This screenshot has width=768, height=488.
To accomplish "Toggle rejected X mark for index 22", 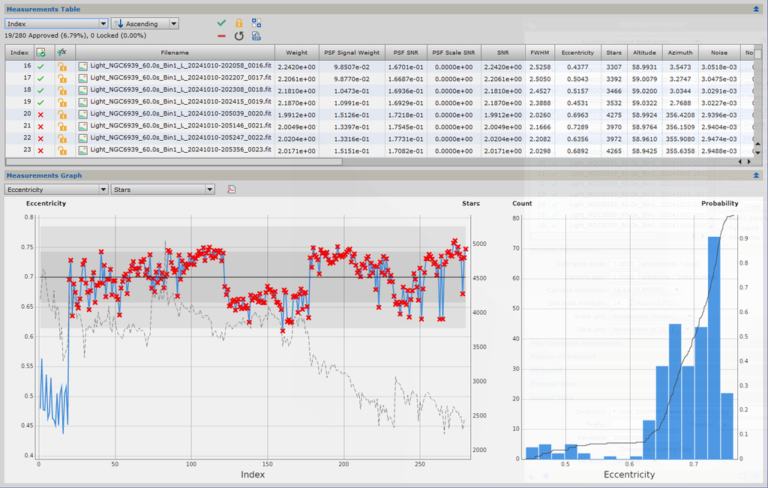I will pyautogui.click(x=40, y=139).
